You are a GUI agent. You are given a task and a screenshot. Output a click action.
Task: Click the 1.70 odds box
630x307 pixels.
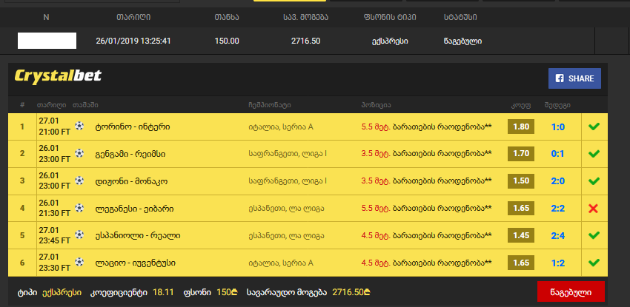coord(521,154)
